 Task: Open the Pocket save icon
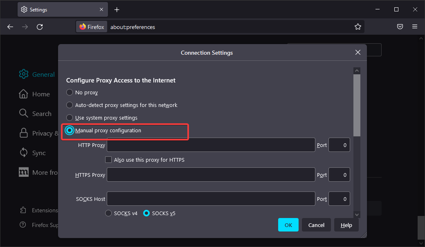point(400,27)
